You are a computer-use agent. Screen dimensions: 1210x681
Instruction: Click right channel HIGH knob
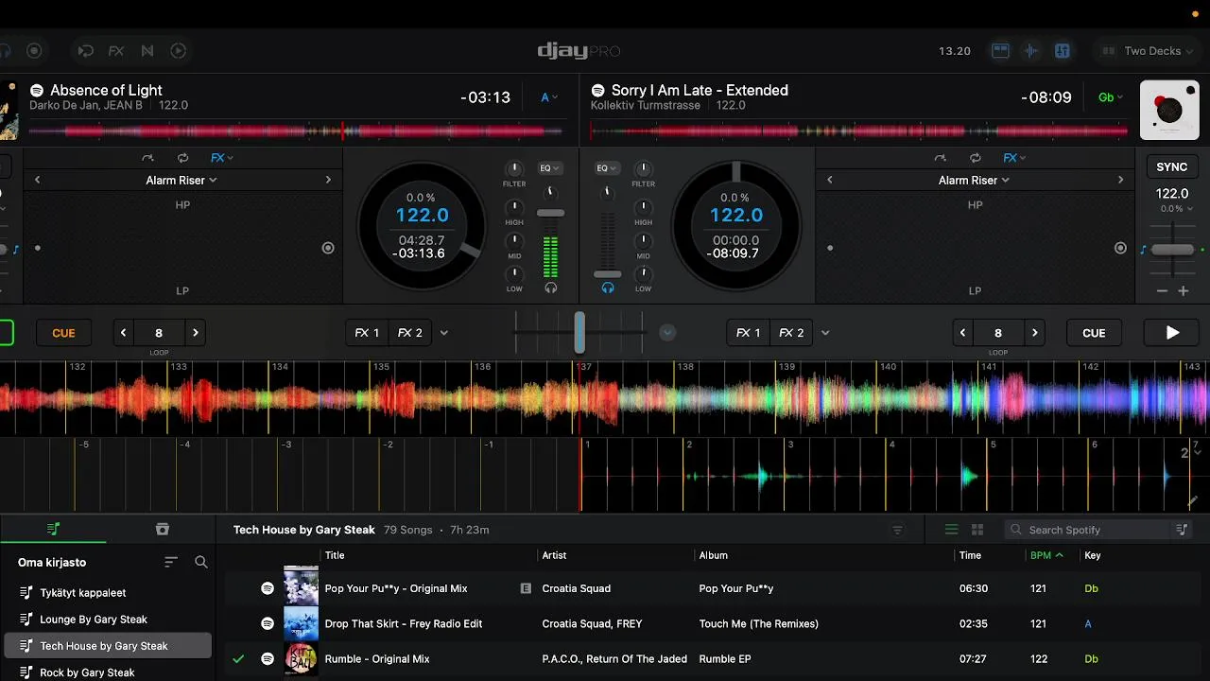coord(643,207)
